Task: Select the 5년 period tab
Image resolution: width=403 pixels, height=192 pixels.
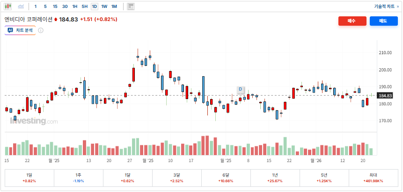Action: click(x=324, y=178)
